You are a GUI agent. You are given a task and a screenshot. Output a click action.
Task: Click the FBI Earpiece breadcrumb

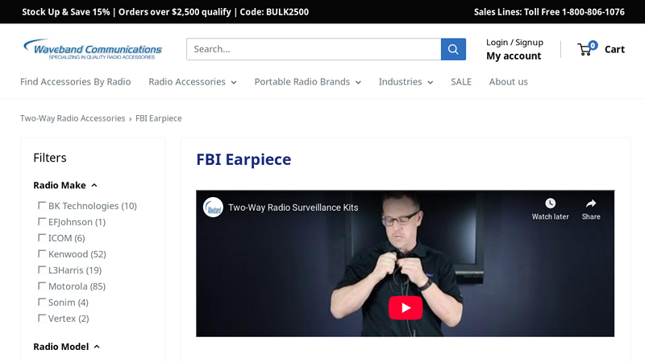[x=158, y=118]
